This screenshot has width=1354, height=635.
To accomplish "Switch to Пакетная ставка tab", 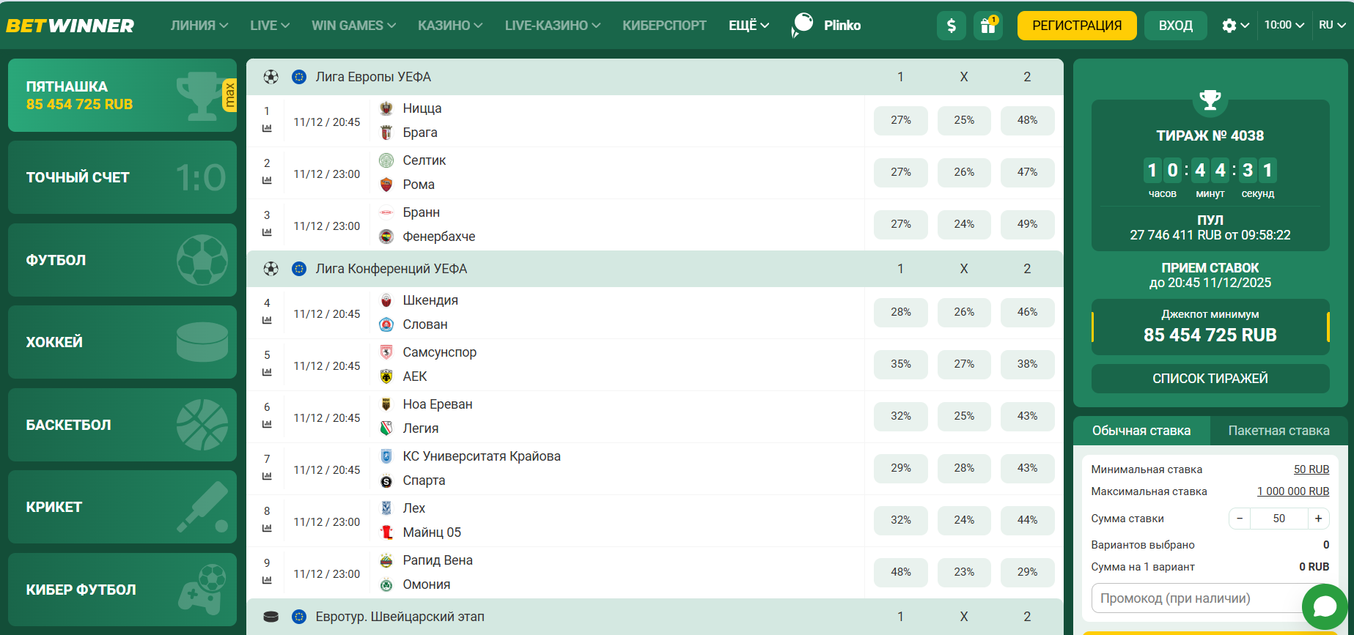I will pyautogui.click(x=1278, y=431).
